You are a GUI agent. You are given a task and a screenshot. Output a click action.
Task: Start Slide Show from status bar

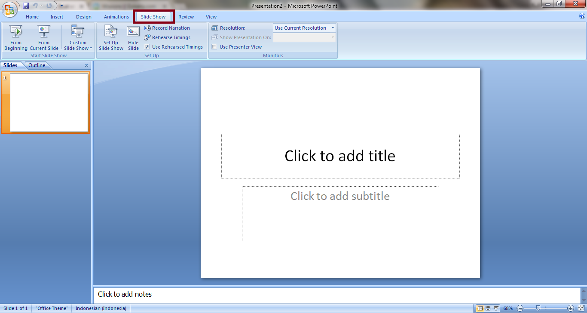[x=496, y=308]
